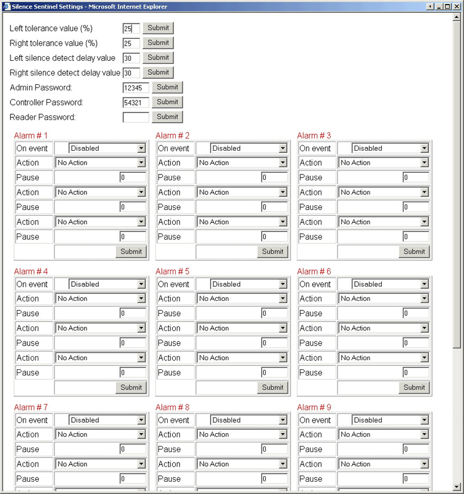Submit the Left tolerance value

coord(158,28)
